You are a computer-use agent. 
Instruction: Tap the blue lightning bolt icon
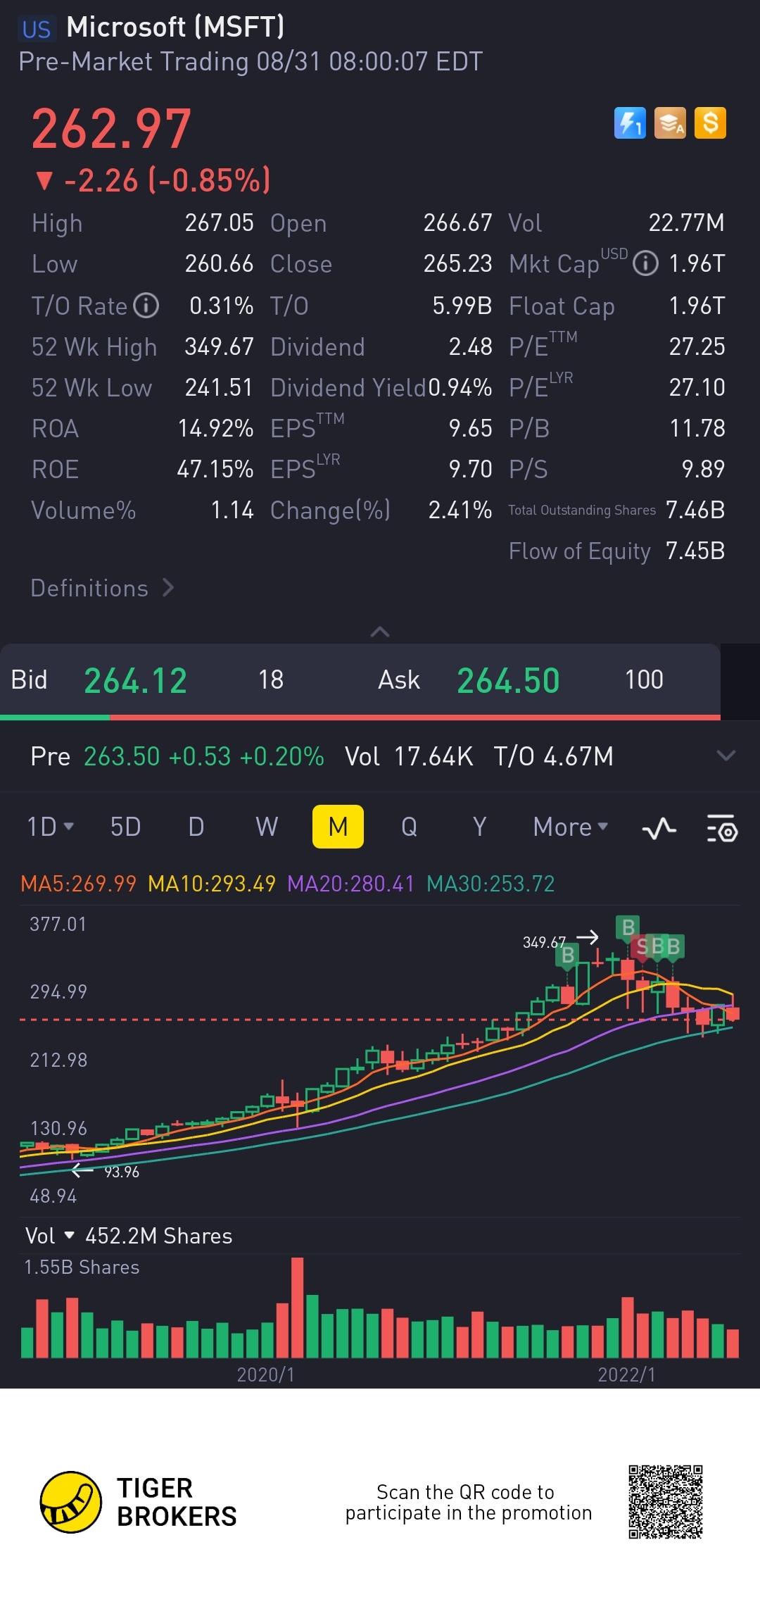630,123
